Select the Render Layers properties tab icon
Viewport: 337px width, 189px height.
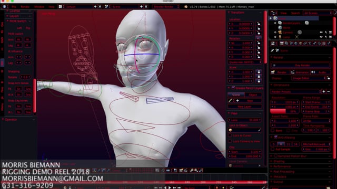coord(286,43)
